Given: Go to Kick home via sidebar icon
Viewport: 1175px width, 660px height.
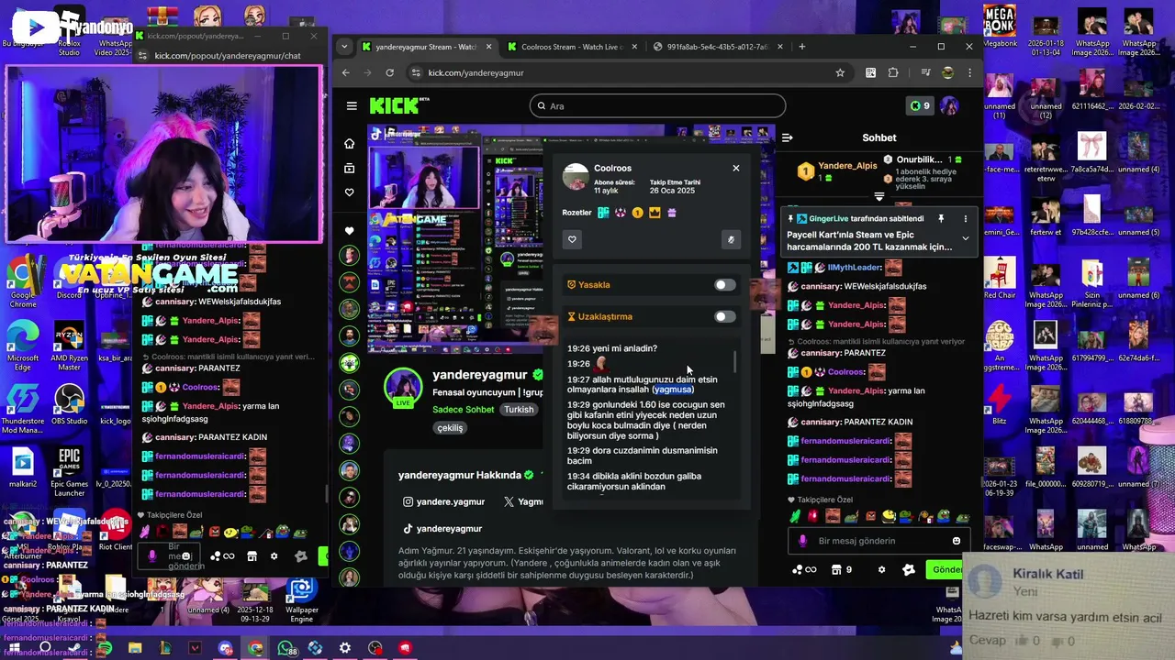Looking at the screenshot, I should coord(349,144).
